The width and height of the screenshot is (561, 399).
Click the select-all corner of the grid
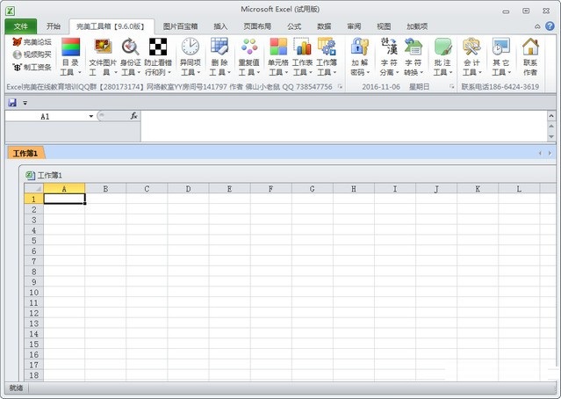pyautogui.click(x=33, y=188)
